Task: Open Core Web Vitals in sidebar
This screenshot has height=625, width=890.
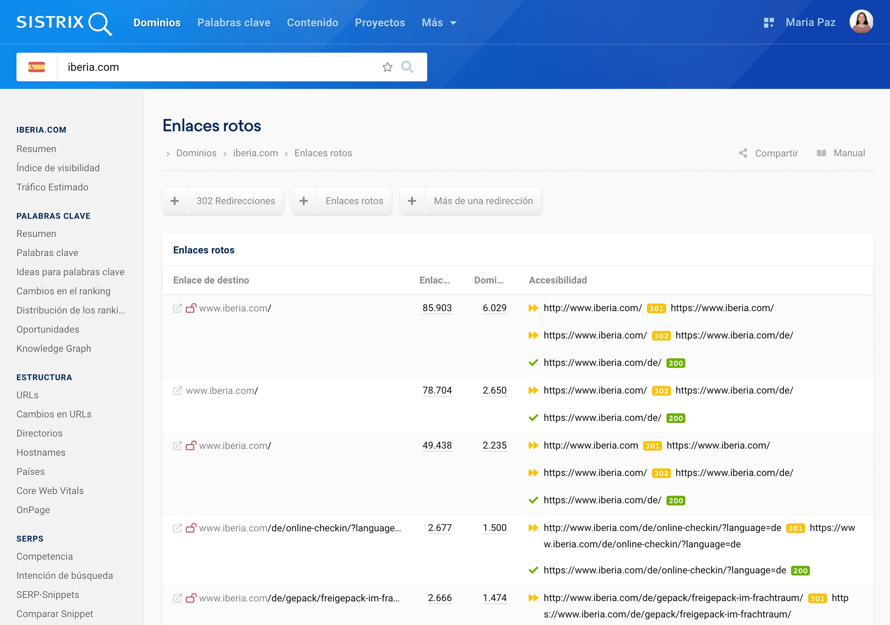Action: (x=50, y=491)
